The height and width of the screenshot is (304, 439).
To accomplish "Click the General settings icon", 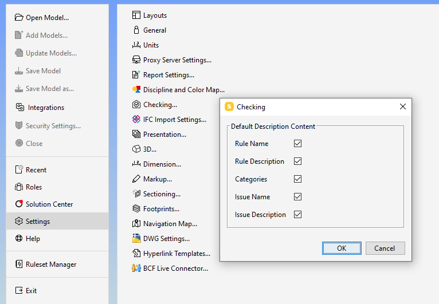I will (x=136, y=30).
